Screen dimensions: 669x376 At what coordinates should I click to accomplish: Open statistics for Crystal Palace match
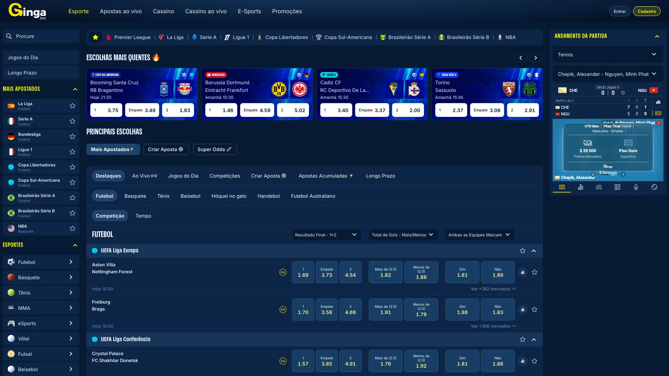click(x=522, y=361)
